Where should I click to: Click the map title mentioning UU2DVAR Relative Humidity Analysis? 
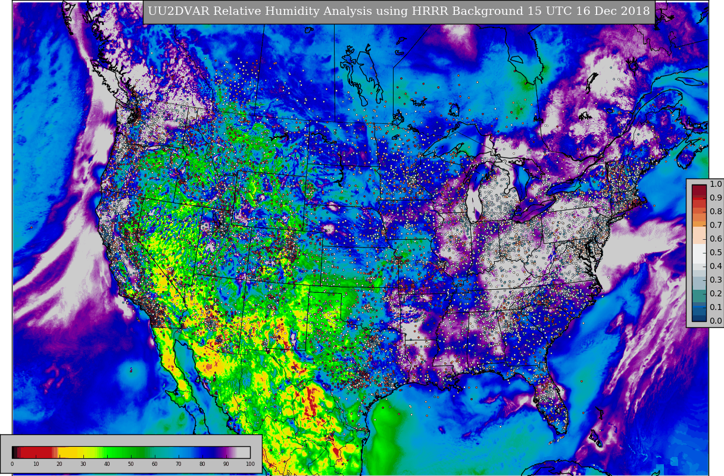point(399,11)
